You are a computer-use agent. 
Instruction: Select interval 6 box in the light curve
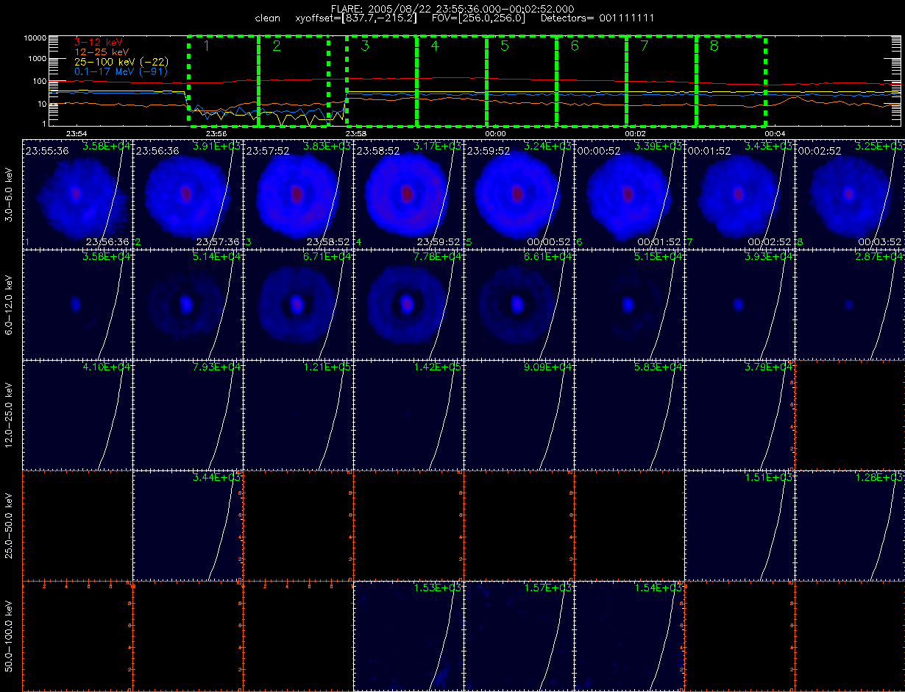tap(591, 80)
